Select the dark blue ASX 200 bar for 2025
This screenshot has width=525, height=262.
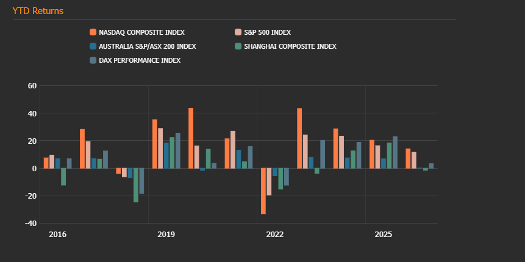coord(384,163)
